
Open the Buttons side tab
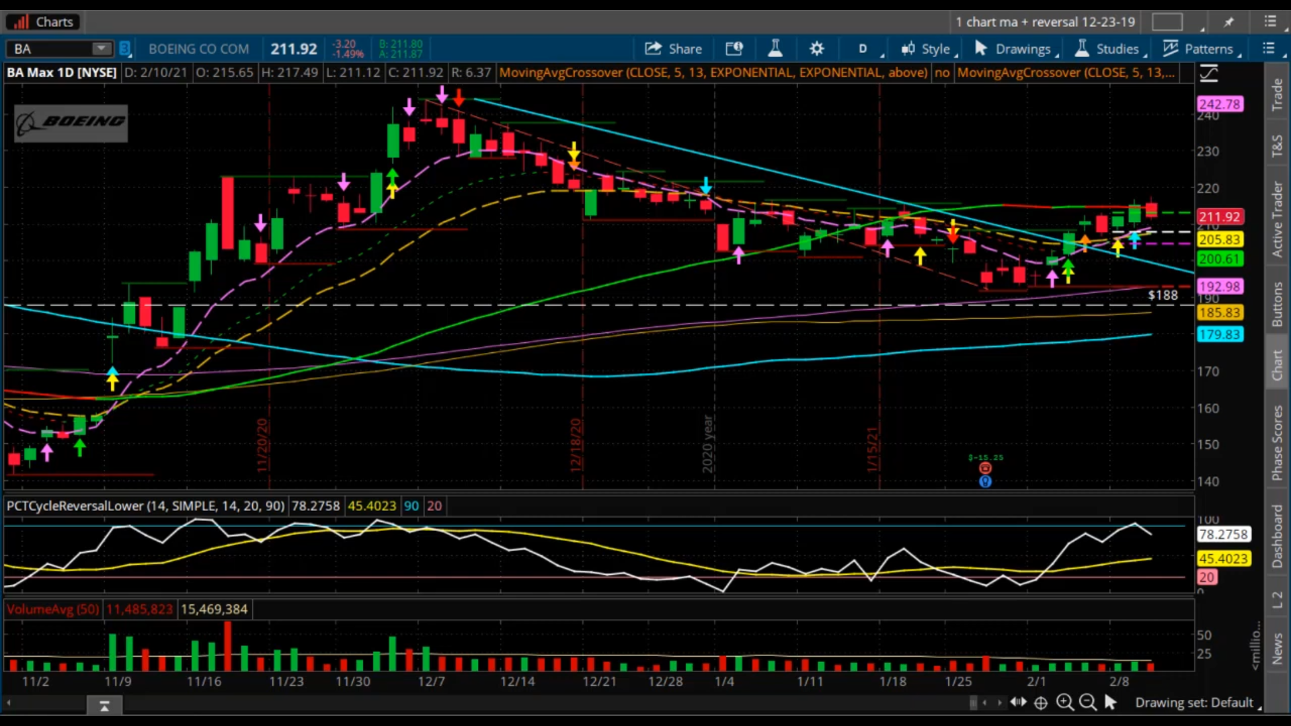tap(1278, 305)
